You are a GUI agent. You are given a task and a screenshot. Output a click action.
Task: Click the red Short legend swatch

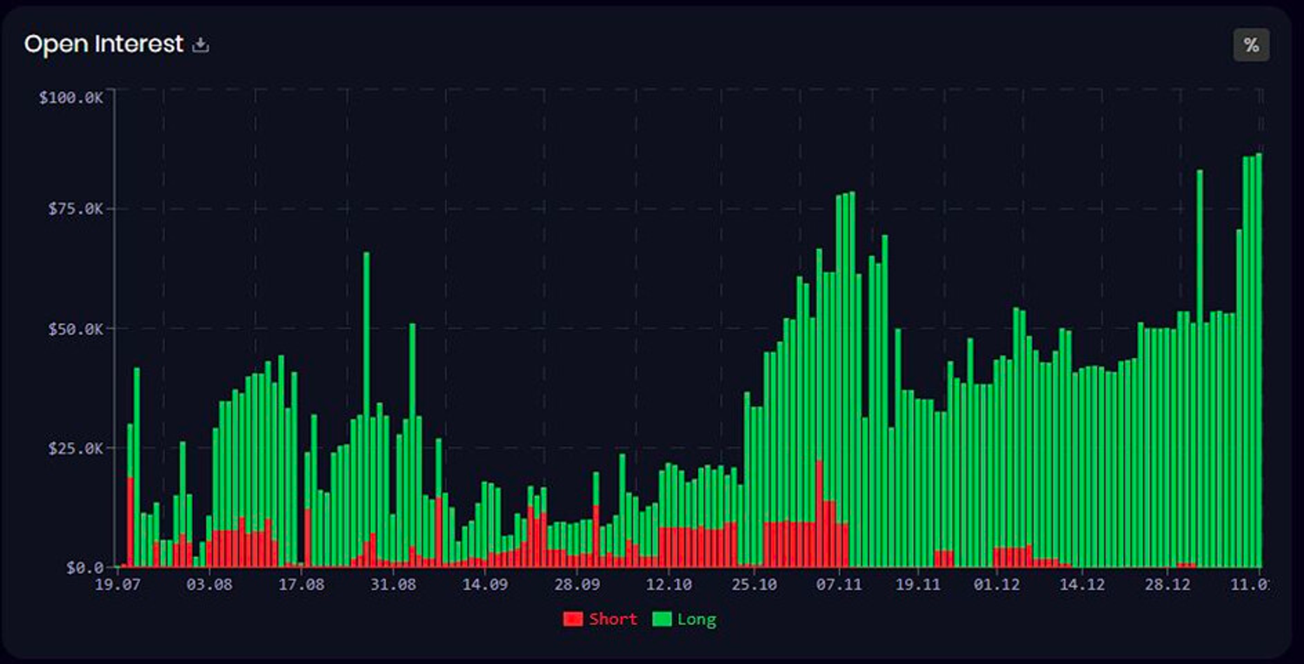(x=572, y=620)
